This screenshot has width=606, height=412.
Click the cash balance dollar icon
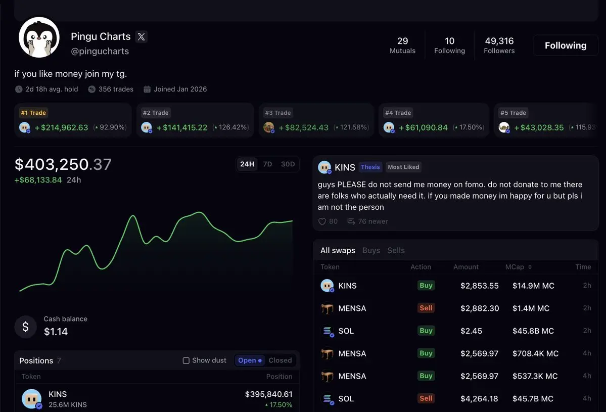point(25,327)
